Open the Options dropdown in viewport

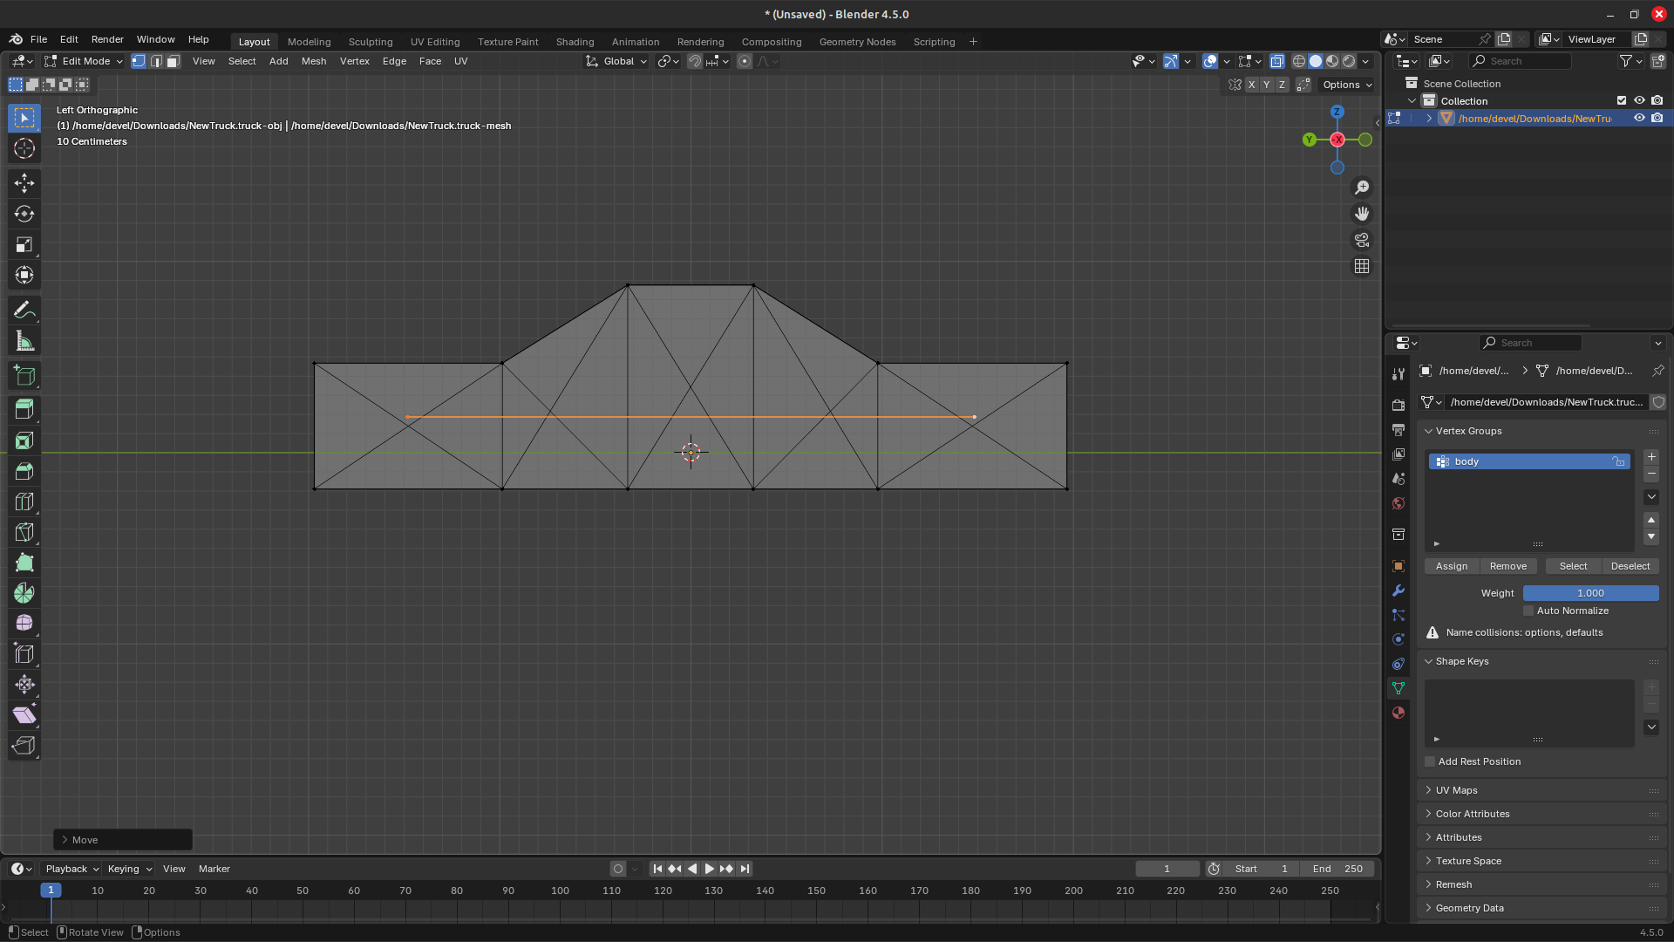(x=1347, y=85)
